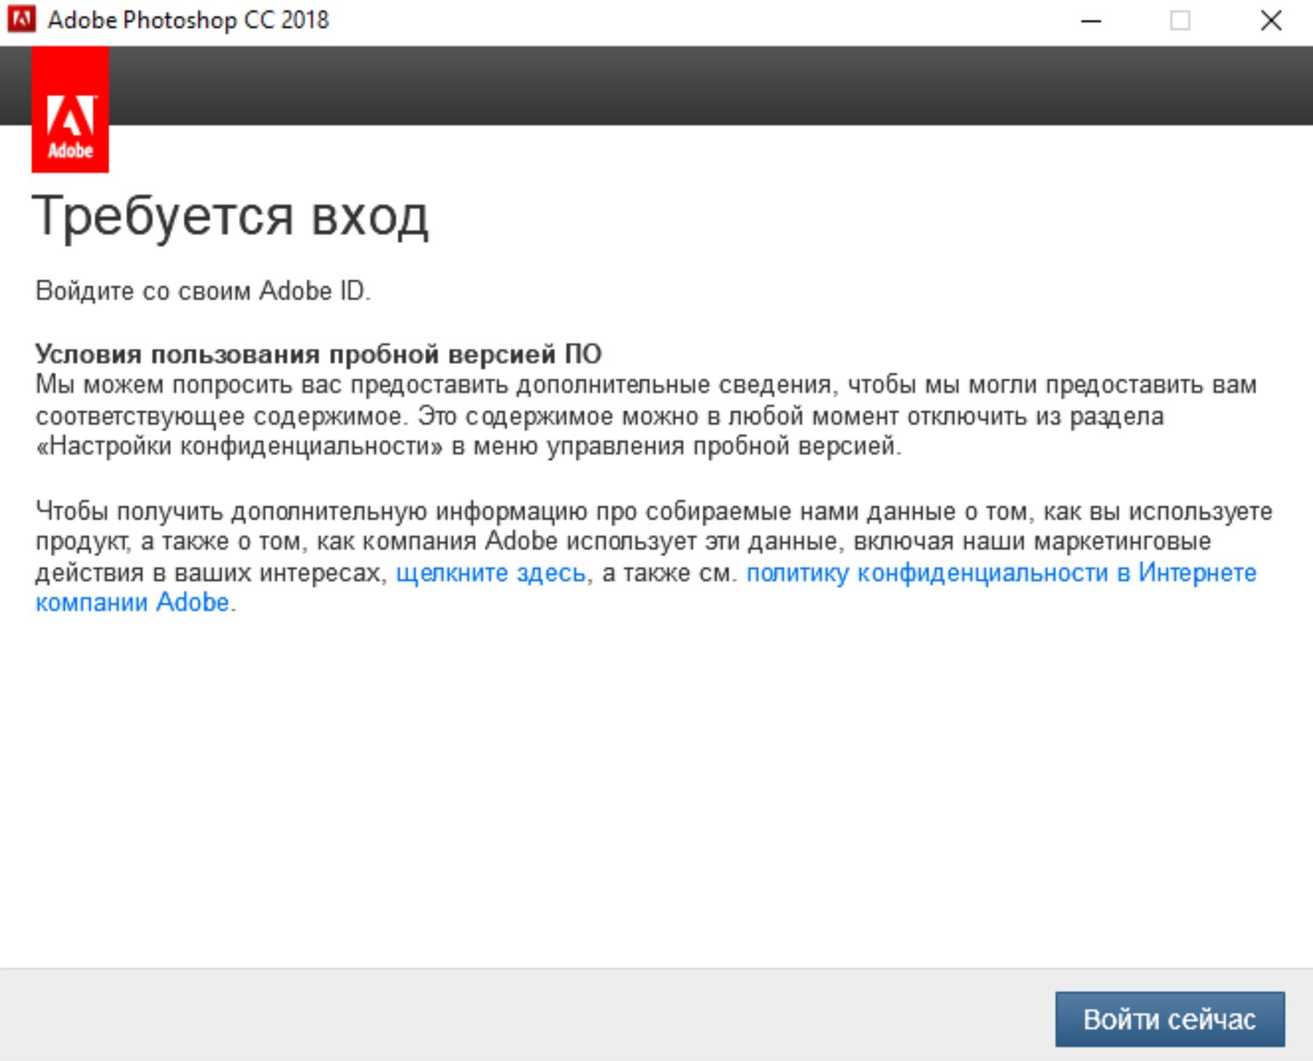Open the 'щелкните здесь' link

pyautogui.click(x=490, y=573)
